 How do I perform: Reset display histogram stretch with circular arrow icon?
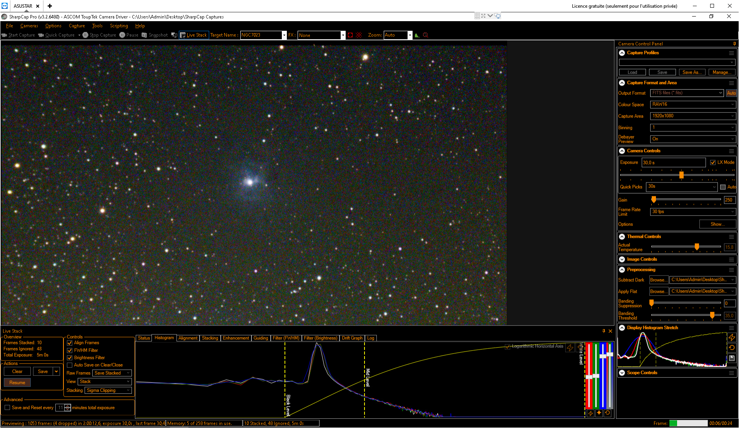click(x=732, y=348)
